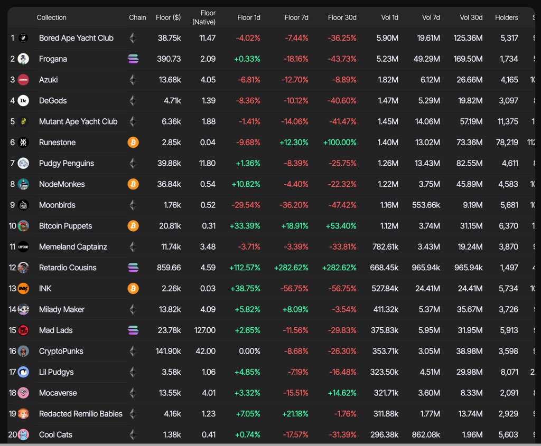Open the Mocaverse collection name link
The image size is (541, 446).
point(58,393)
